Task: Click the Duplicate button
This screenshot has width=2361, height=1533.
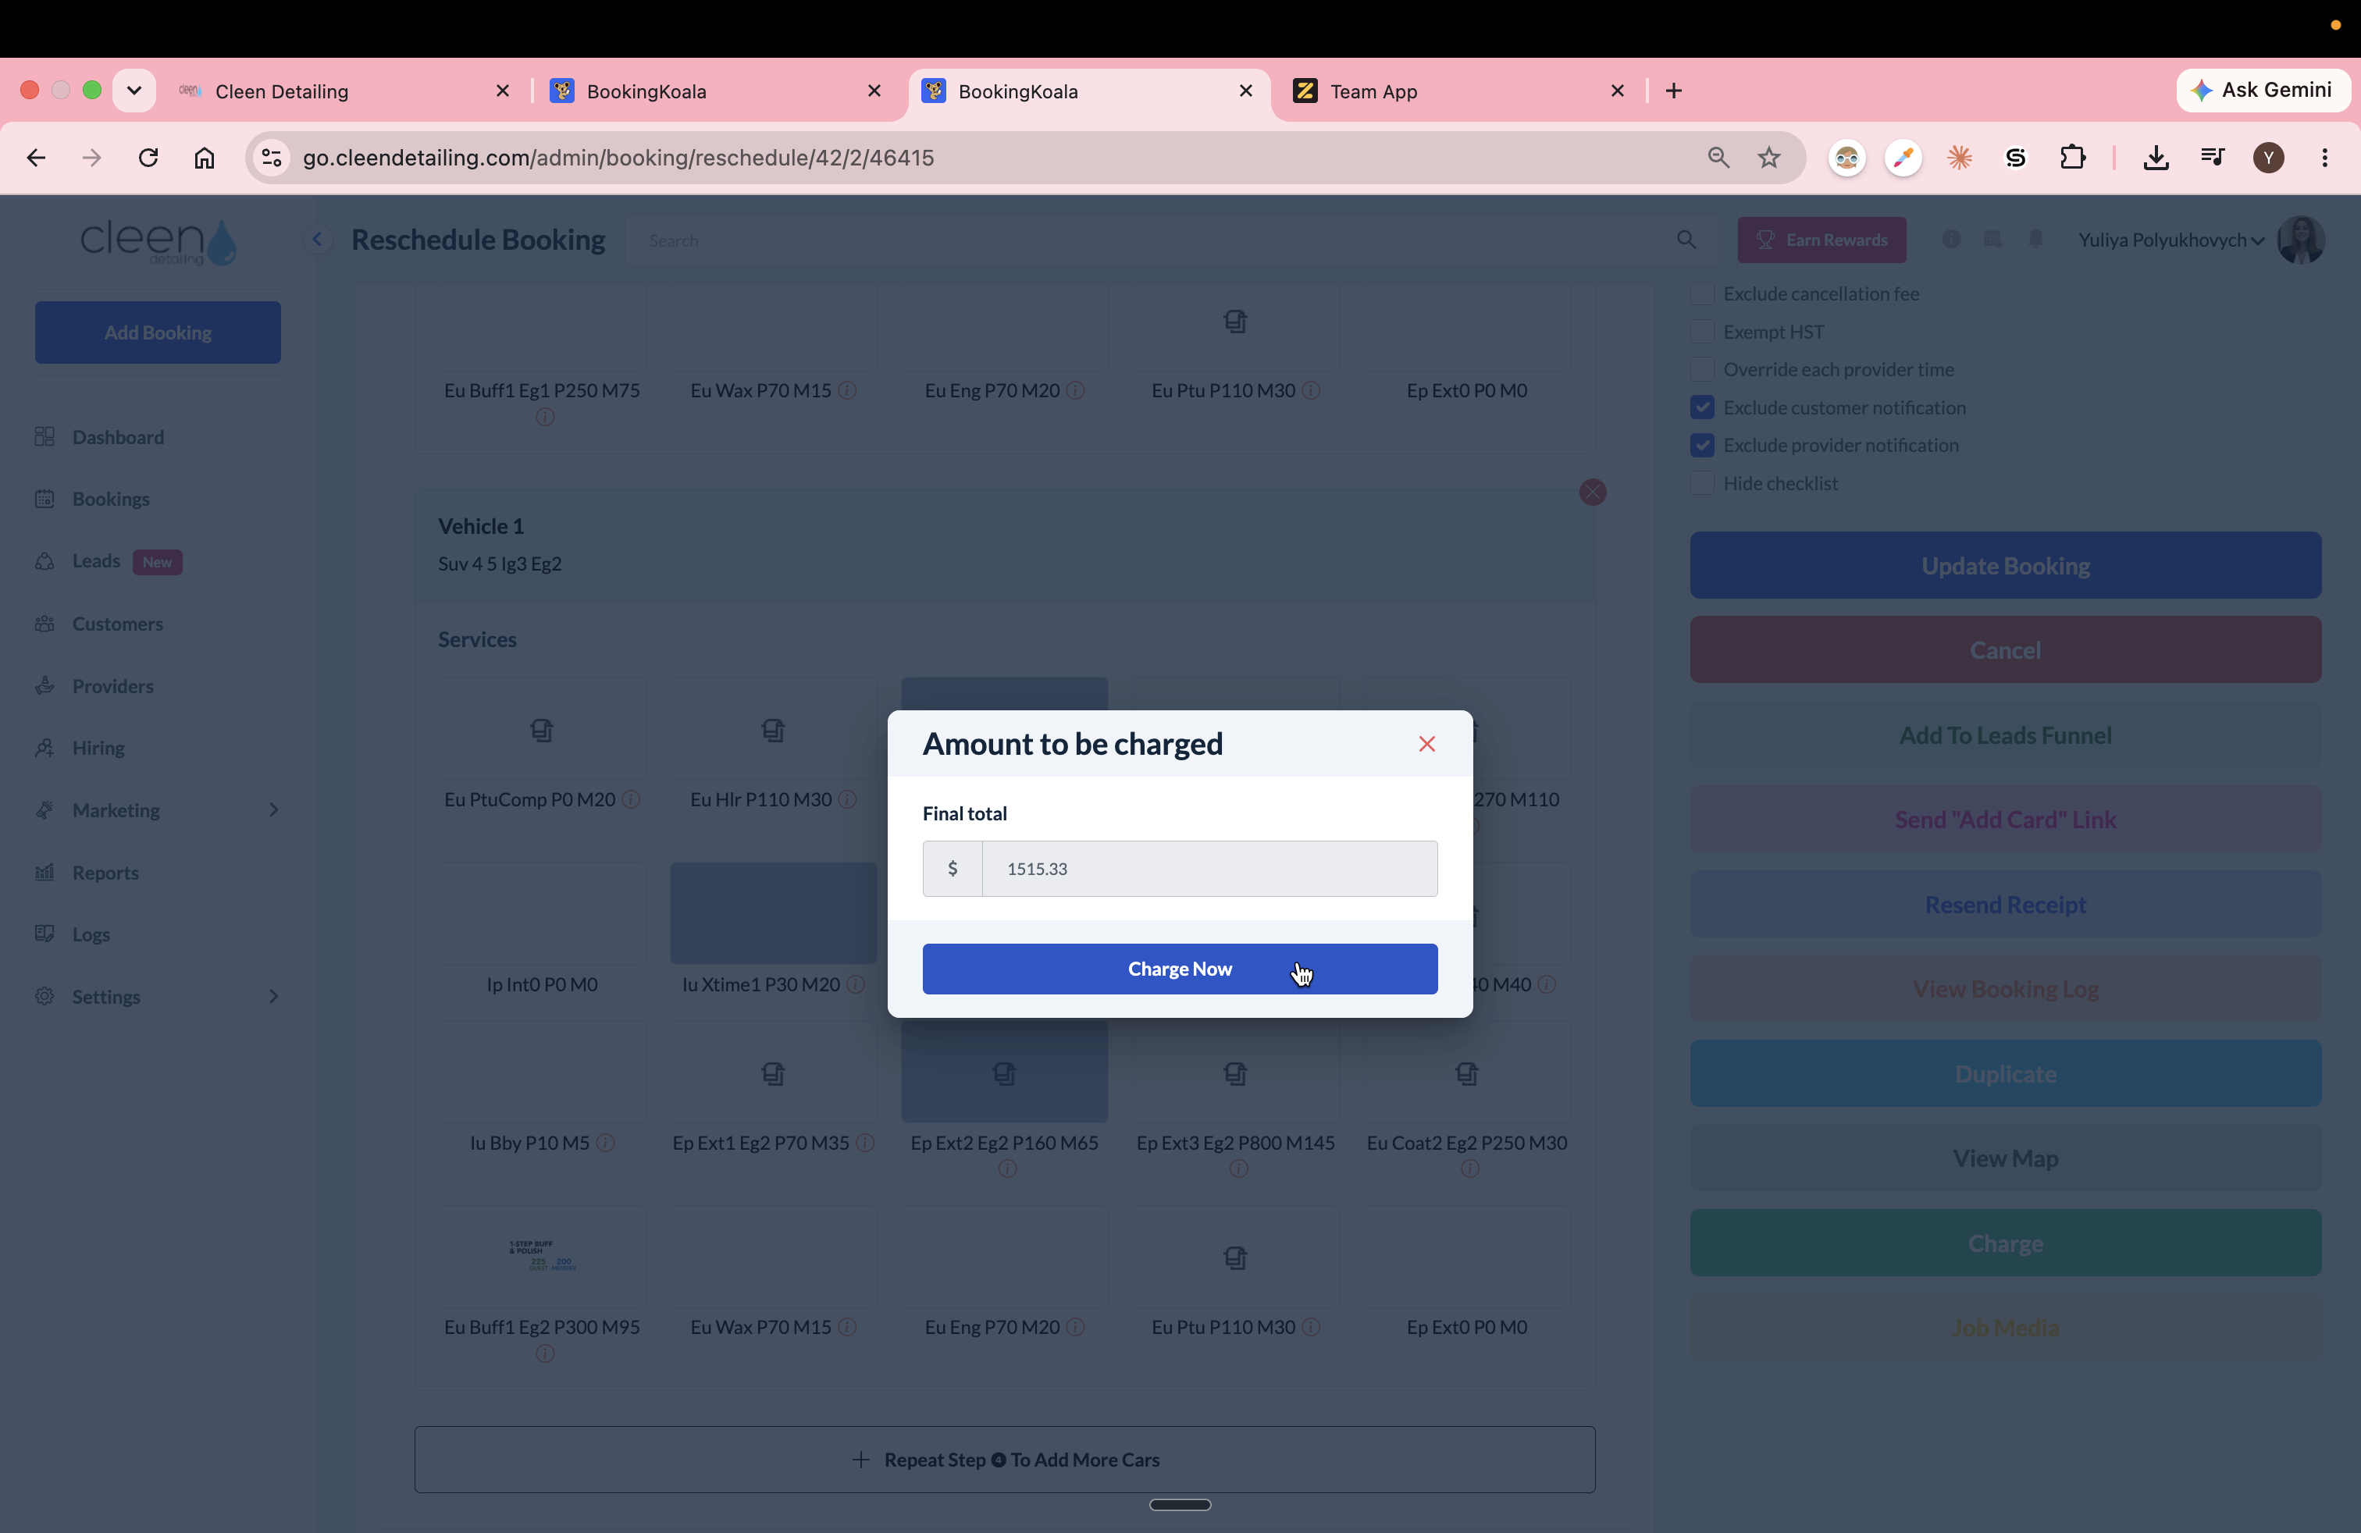Action: (x=2005, y=1074)
